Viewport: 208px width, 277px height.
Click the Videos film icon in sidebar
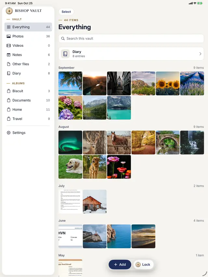[x=8, y=45]
